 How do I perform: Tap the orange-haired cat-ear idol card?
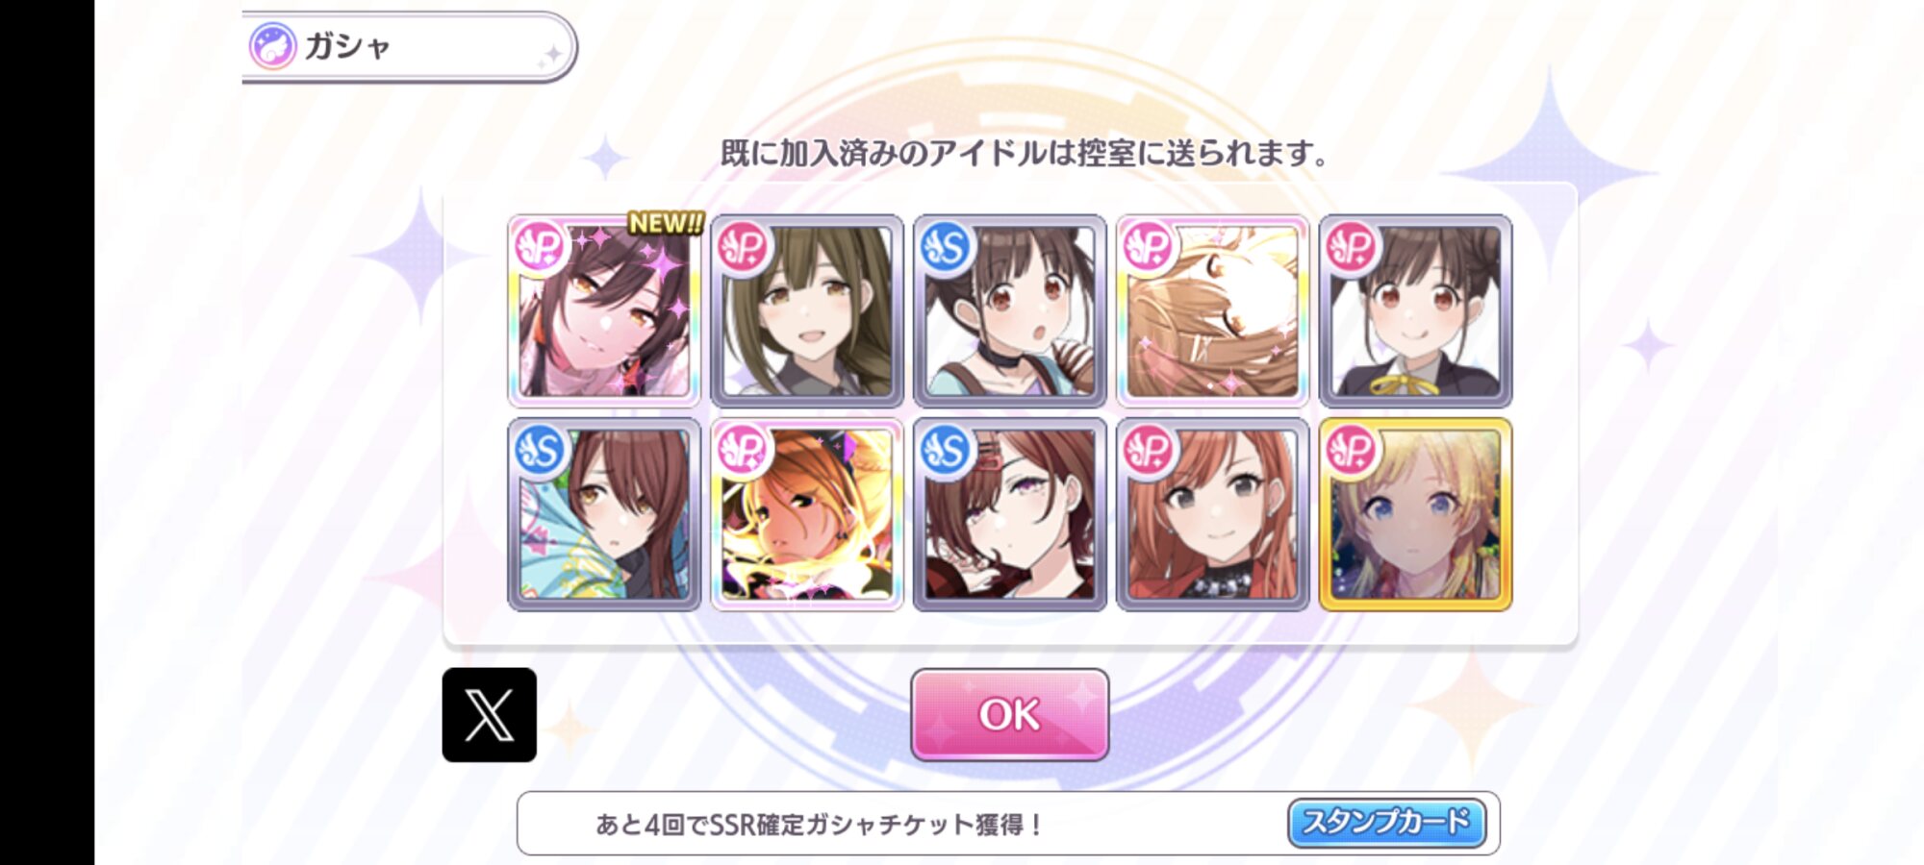[x=807, y=514]
